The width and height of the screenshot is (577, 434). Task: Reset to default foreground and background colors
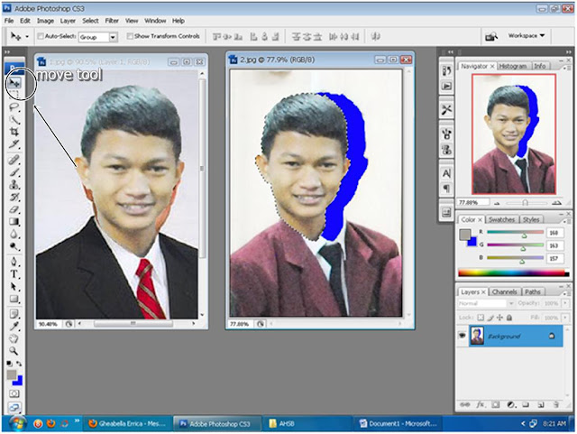(x=10, y=364)
